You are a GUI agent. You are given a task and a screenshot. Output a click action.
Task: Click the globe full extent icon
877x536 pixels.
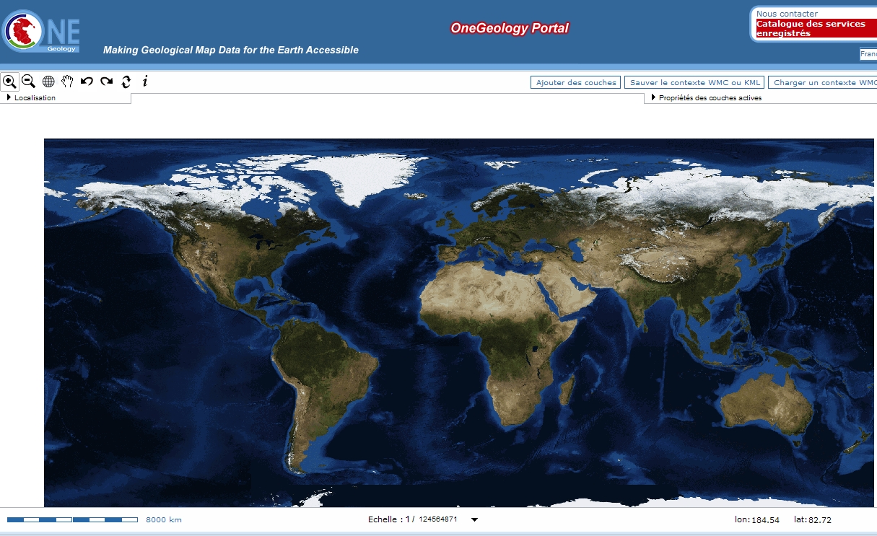(x=48, y=82)
